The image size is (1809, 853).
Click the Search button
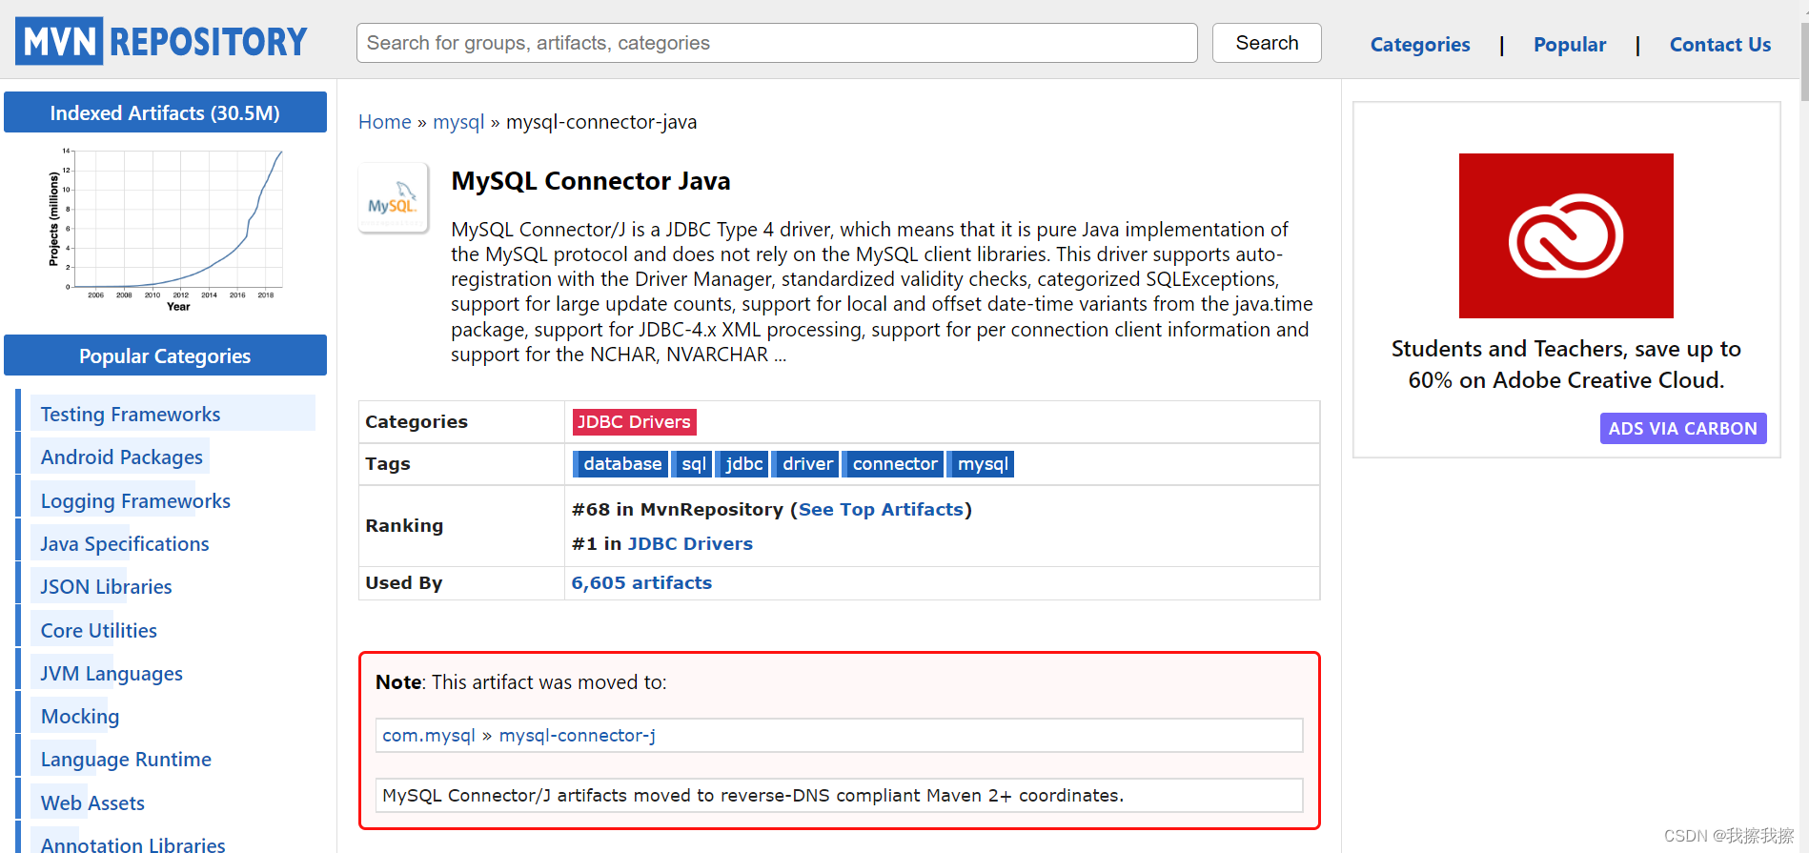[1267, 43]
